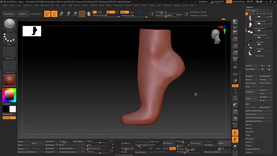This screenshot has width=277, height=156.
Task: Select the foot subtool thumbnail at top
Action: click(250, 18)
